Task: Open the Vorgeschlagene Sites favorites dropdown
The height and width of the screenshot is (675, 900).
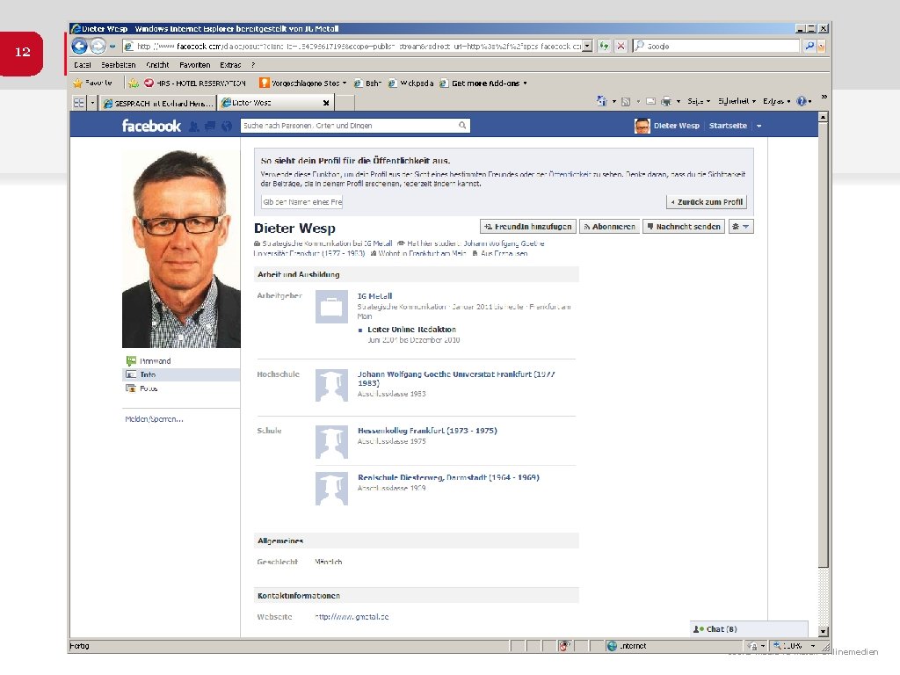Action: (303, 83)
